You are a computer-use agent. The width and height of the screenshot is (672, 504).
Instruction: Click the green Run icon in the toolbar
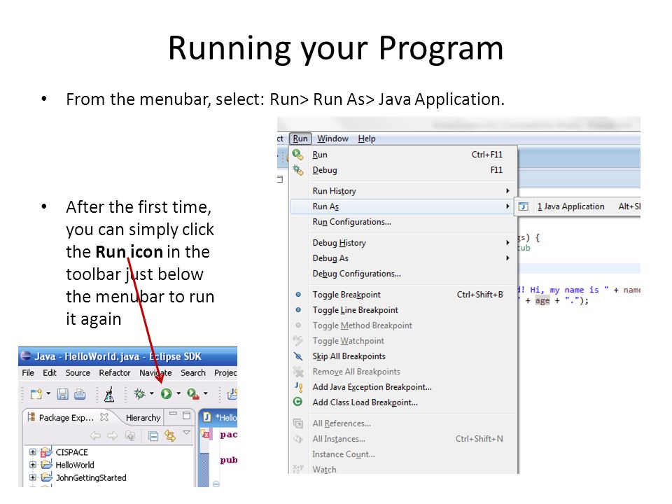pyautogui.click(x=167, y=393)
